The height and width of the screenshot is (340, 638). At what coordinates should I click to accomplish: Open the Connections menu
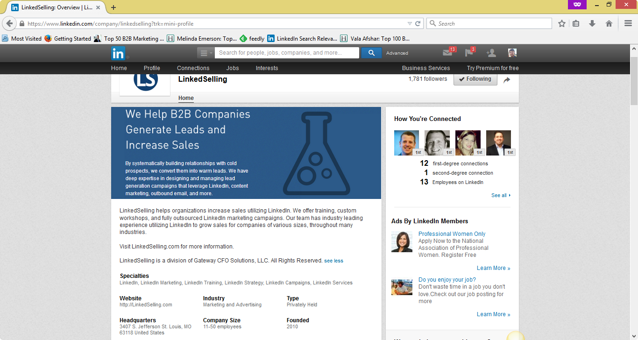193,68
